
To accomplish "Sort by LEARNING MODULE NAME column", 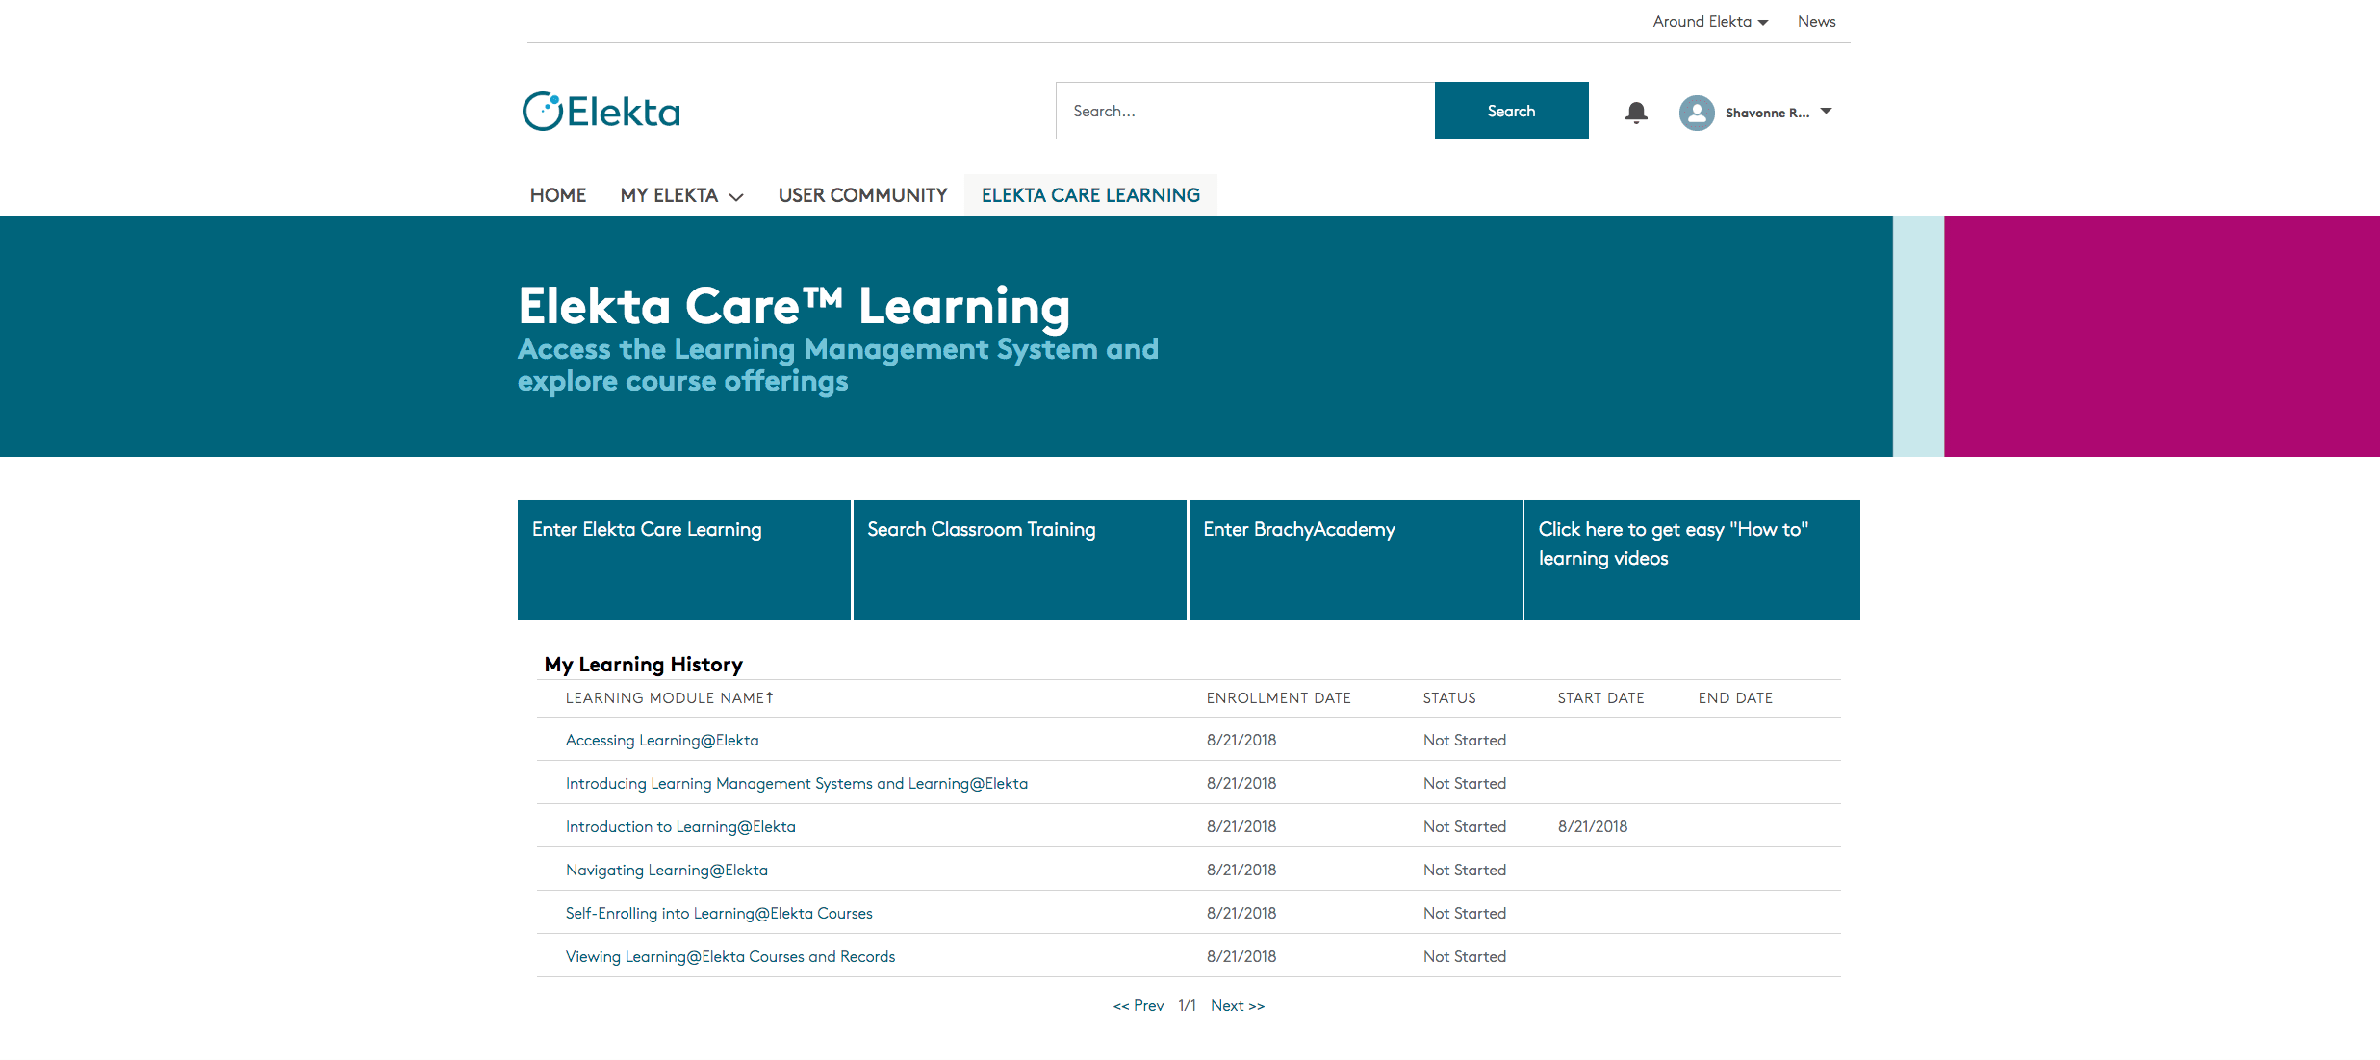I will coord(670,698).
